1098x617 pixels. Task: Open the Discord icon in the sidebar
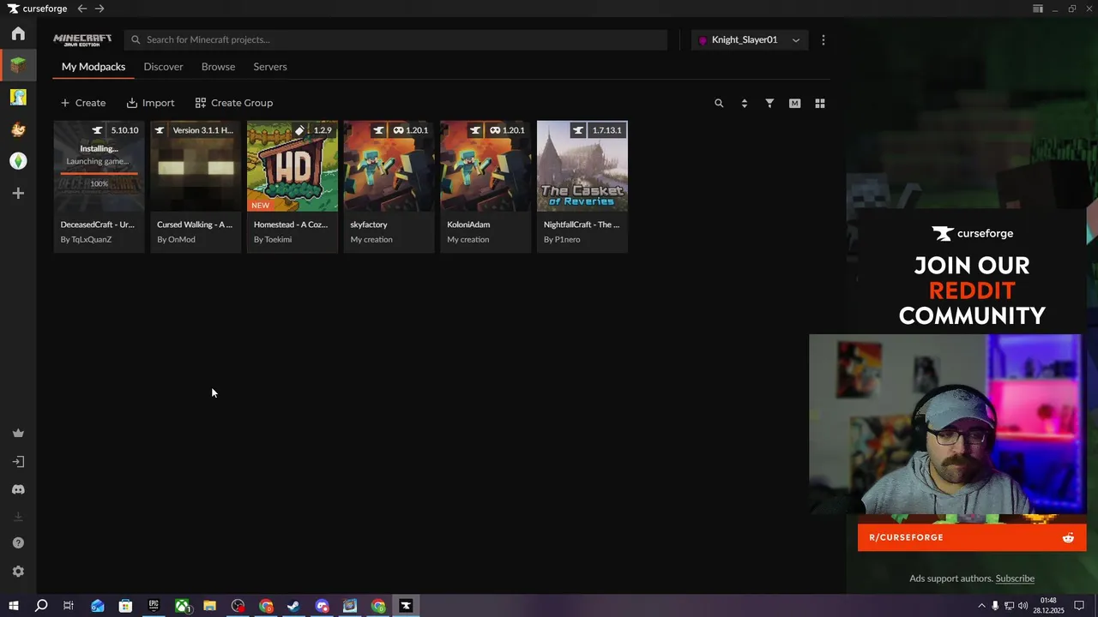pos(18,490)
